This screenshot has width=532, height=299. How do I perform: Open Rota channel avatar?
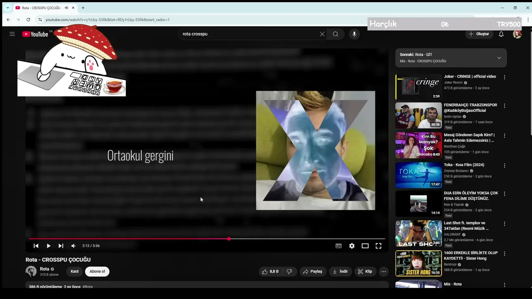coord(31,272)
